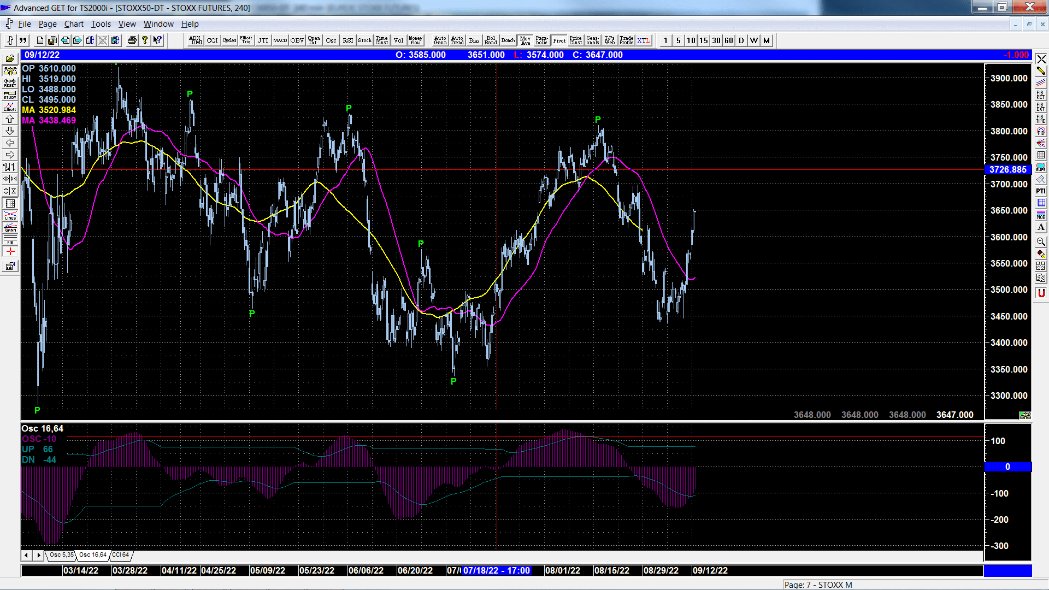Switch to 60 minute timeframe
The image size is (1049, 590).
729,40
